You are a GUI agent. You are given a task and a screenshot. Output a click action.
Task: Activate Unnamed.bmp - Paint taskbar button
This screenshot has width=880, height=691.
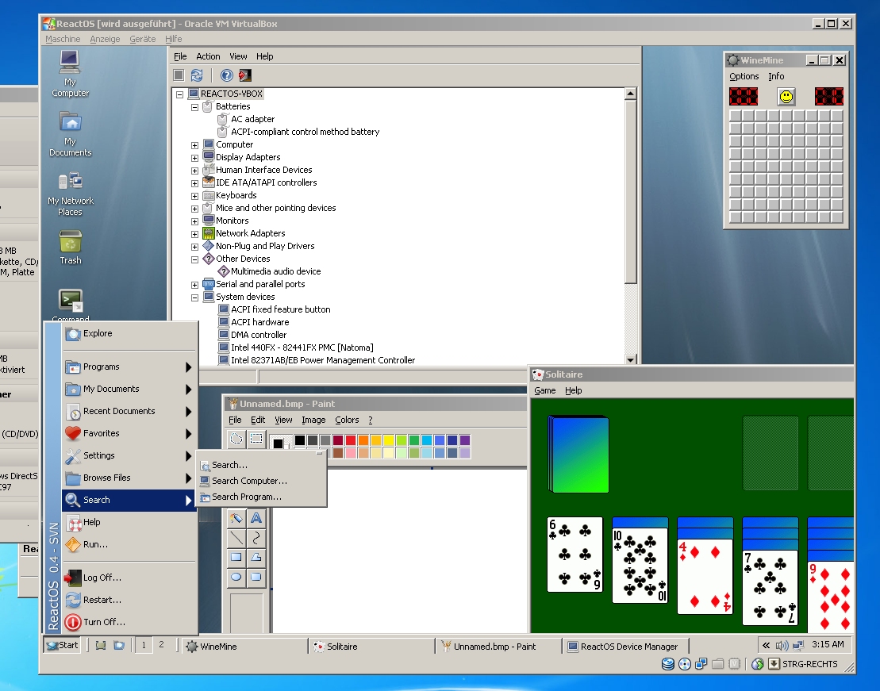[x=498, y=646]
